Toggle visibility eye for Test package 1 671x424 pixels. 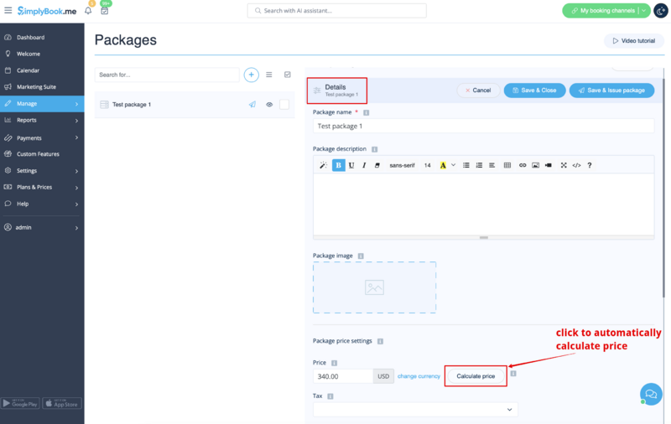269,104
